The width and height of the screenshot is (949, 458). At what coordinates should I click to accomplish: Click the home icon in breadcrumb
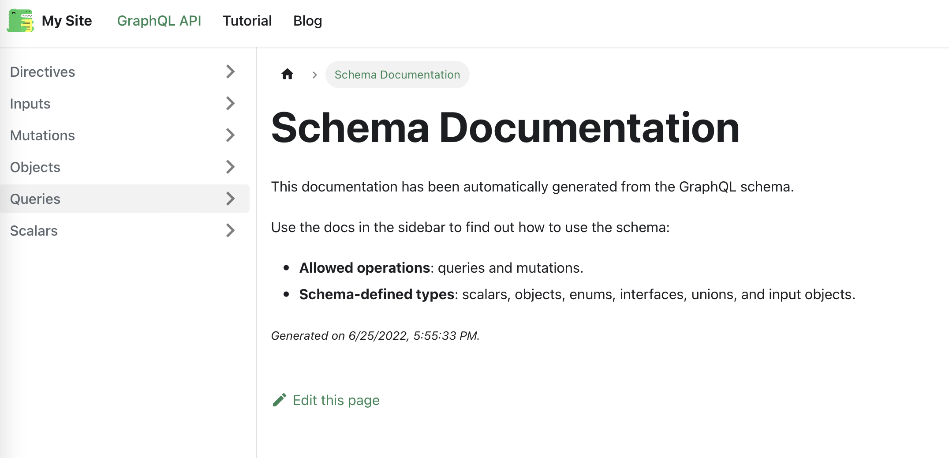[287, 74]
